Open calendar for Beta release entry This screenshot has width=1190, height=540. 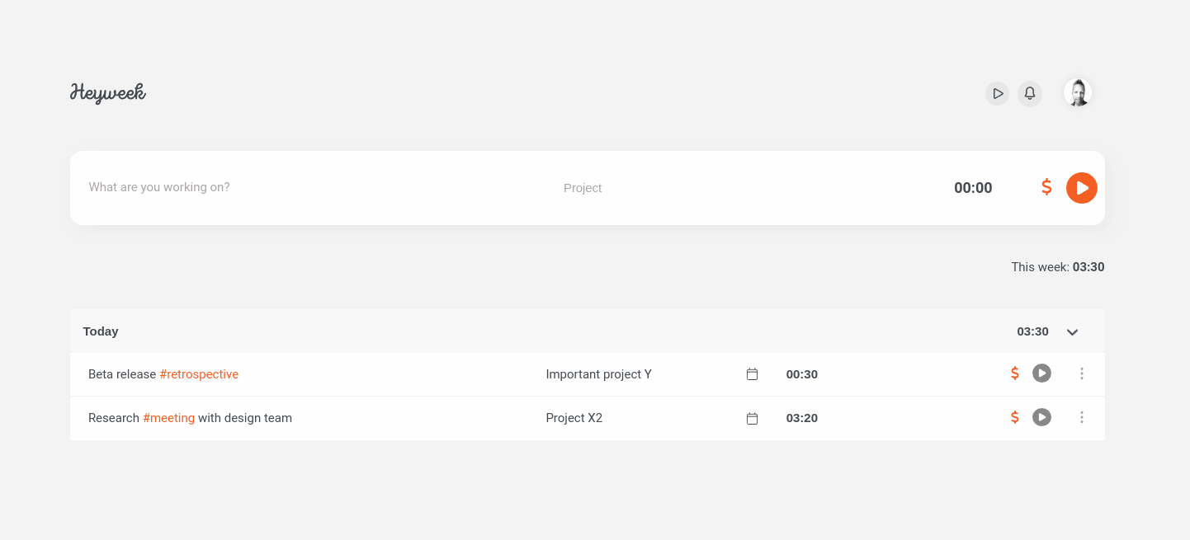tap(752, 374)
